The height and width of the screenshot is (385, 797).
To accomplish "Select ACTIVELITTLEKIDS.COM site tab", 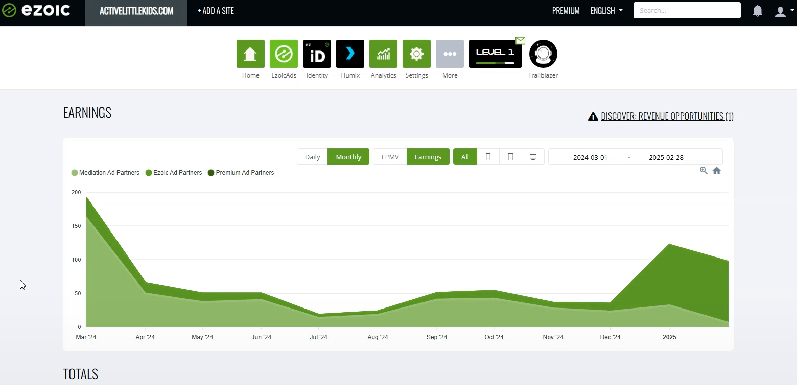I will 136,11.
